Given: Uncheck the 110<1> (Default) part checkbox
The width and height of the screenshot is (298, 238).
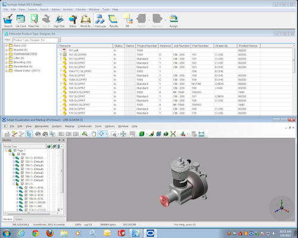Looking at the screenshot, I should coord(23,169).
